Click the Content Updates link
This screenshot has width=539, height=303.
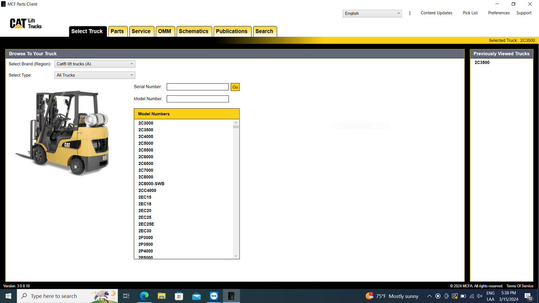436,13
